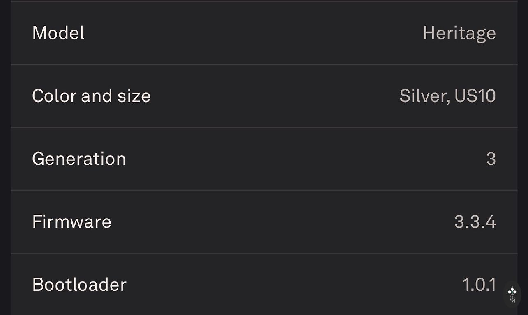
Task: Select the Generation label
Action: [79, 159]
